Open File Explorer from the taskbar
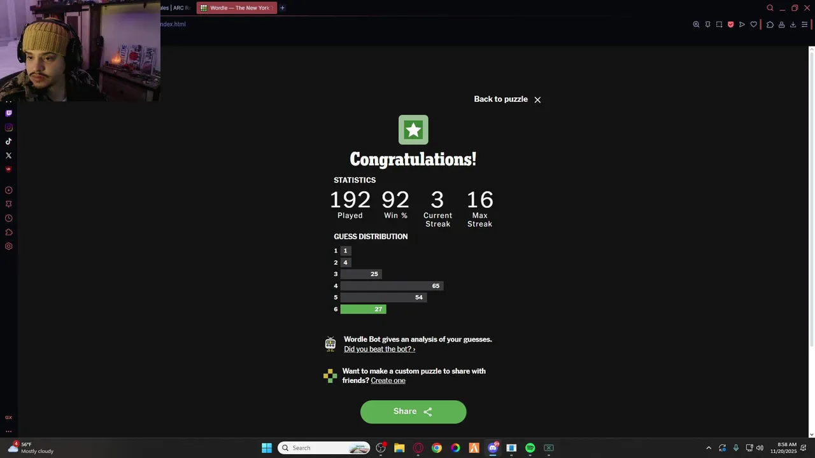815x458 pixels. point(399,448)
